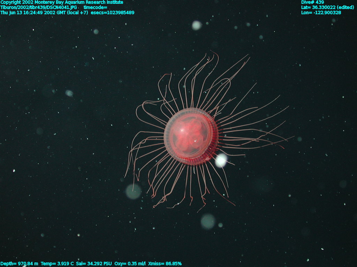Click the small blurry blob at far left
The width and height of the screenshot is (357, 267).
pyautogui.click(x=69, y=93)
